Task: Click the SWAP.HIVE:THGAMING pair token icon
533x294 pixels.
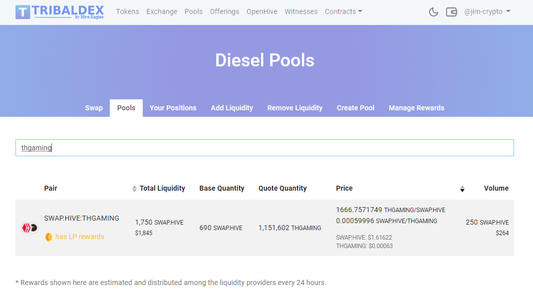Action: click(29, 228)
